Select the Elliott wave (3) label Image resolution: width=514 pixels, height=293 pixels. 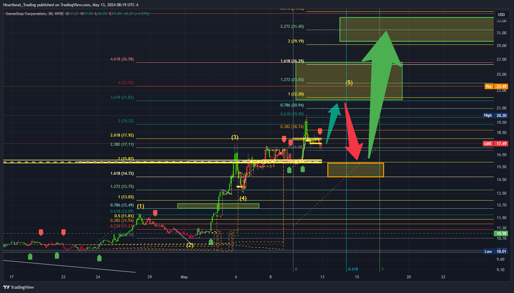(x=235, y=137)
